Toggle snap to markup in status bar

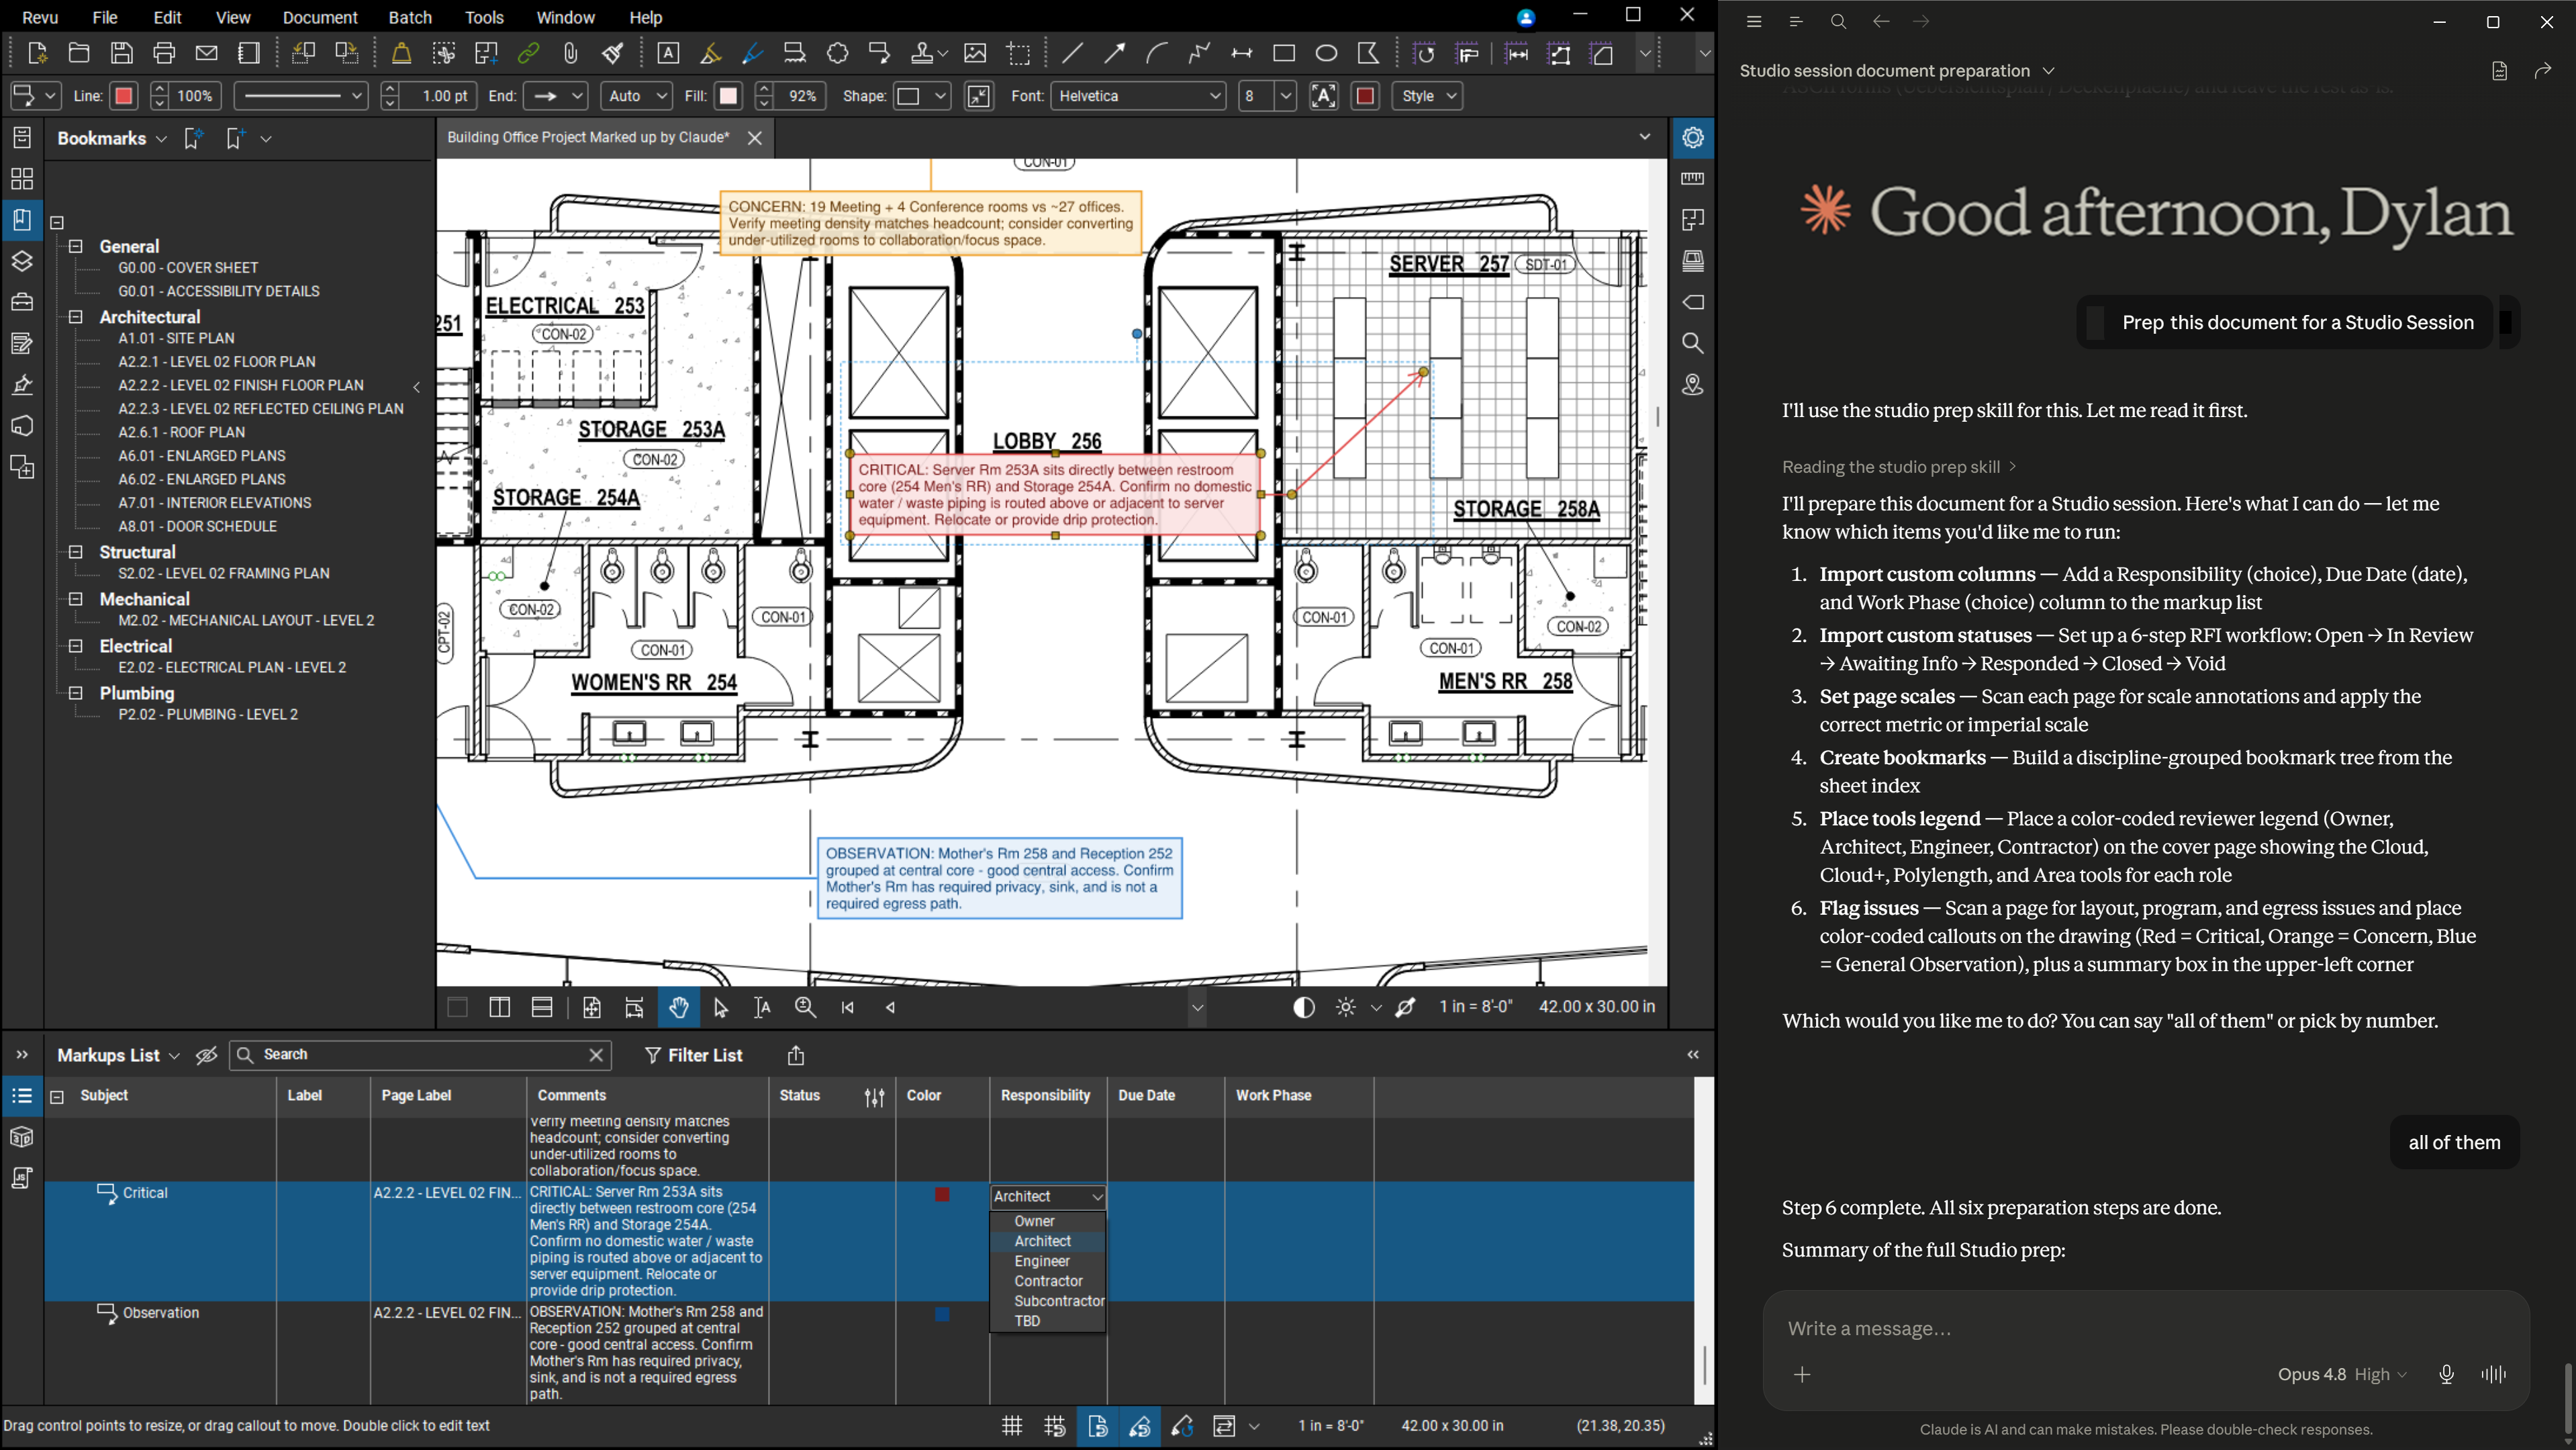click(x=1140, y=1426)
